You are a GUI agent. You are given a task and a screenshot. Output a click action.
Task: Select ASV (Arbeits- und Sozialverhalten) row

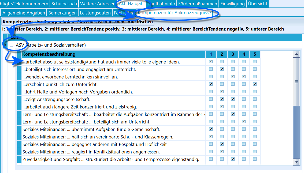pos(155,45)
